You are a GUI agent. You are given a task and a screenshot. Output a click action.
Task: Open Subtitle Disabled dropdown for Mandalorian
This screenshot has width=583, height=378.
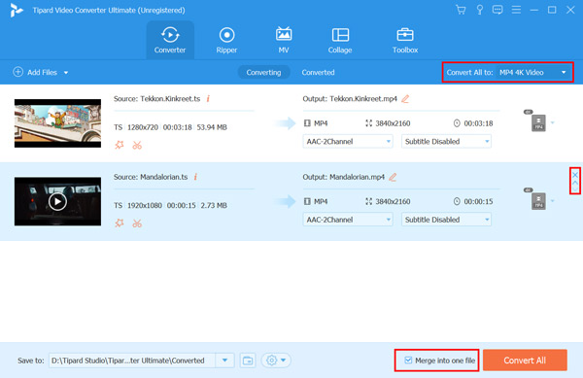(446, 220)
